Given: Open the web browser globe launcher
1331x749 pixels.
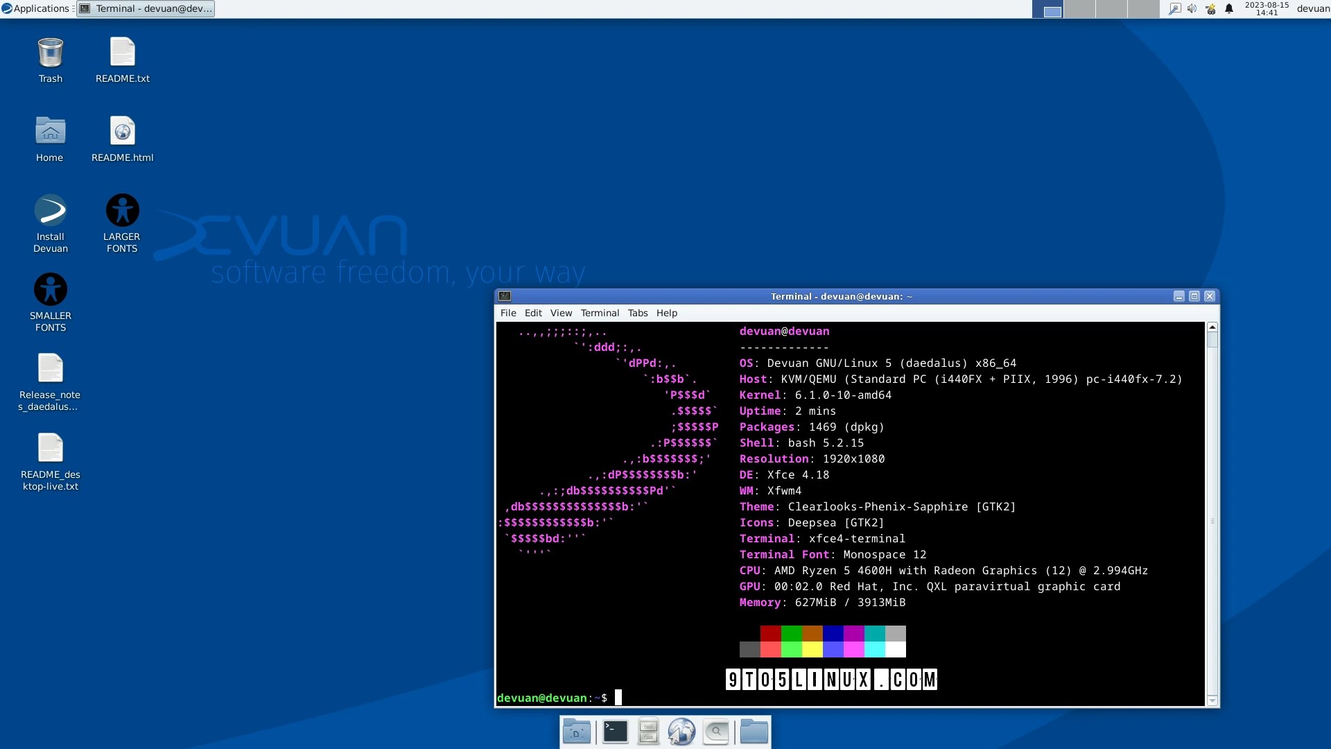Looking at the screenshot, I should tap(681, 732).
